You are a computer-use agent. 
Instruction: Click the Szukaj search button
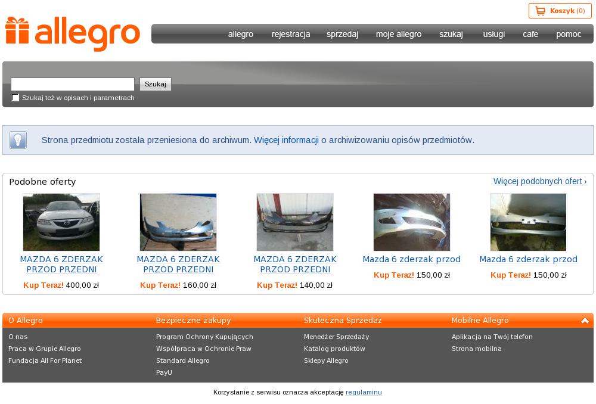(156, 84)
